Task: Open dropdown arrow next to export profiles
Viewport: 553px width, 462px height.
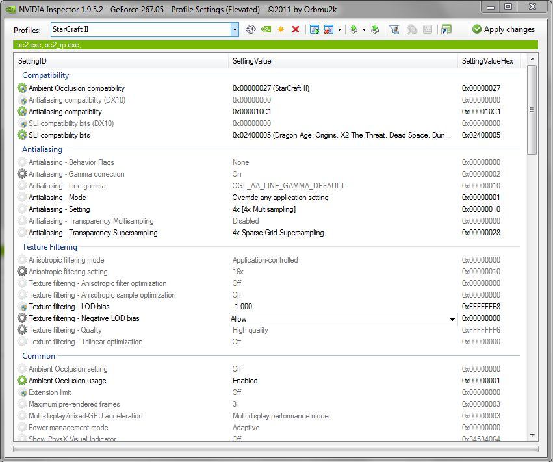Action: click(x=364, y=29)
